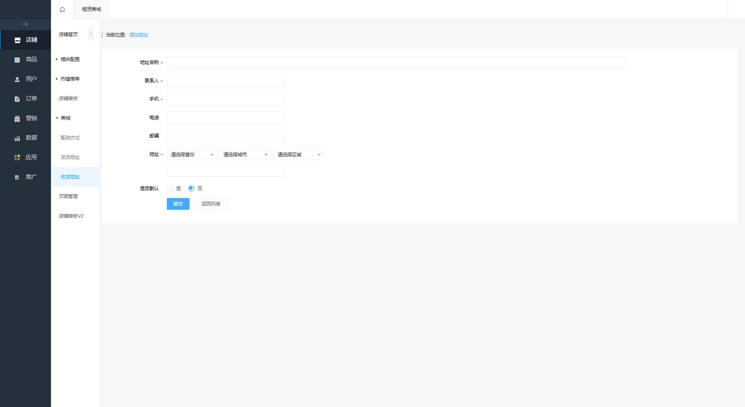The image size is (745, 407).
Task: Open 店铺首页 in the submenu
Action: pos(68,34)
